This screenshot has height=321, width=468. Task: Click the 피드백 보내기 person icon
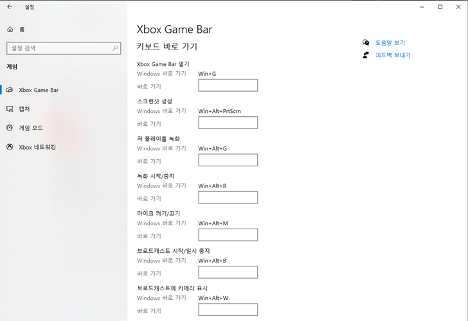click(366, 55)
